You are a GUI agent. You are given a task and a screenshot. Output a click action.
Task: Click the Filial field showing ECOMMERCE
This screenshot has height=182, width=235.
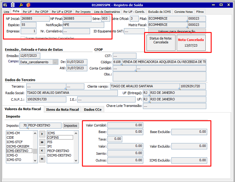point(168,19)
